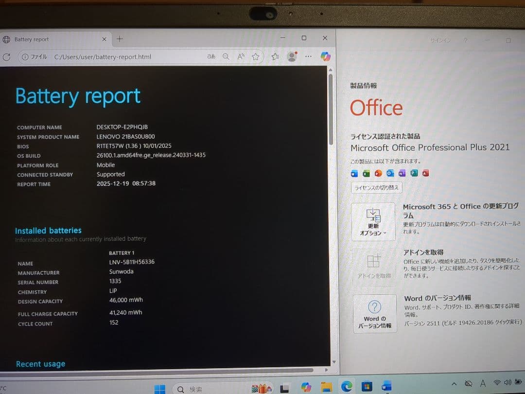Toggle the favorites star for battery-report.html
Viewport: 525px width, 394px height.
coord(256,56)
